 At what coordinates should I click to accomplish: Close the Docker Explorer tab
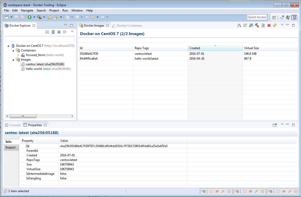[34, 26]
